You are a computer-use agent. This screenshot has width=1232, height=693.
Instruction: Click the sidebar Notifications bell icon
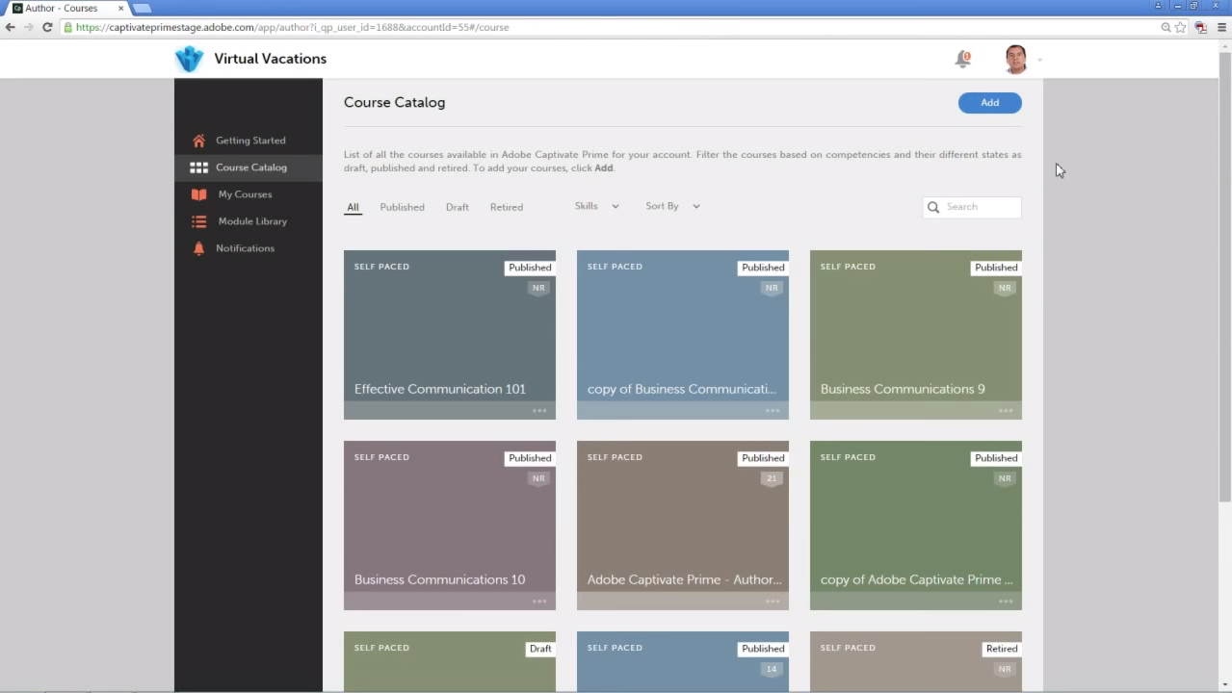tap(198, 248)
